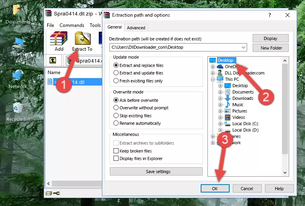The width and height of the screenshot is (305, 206).
Task: Enable Display files in Explorer checkbox
Action: (x=116, y=158)
